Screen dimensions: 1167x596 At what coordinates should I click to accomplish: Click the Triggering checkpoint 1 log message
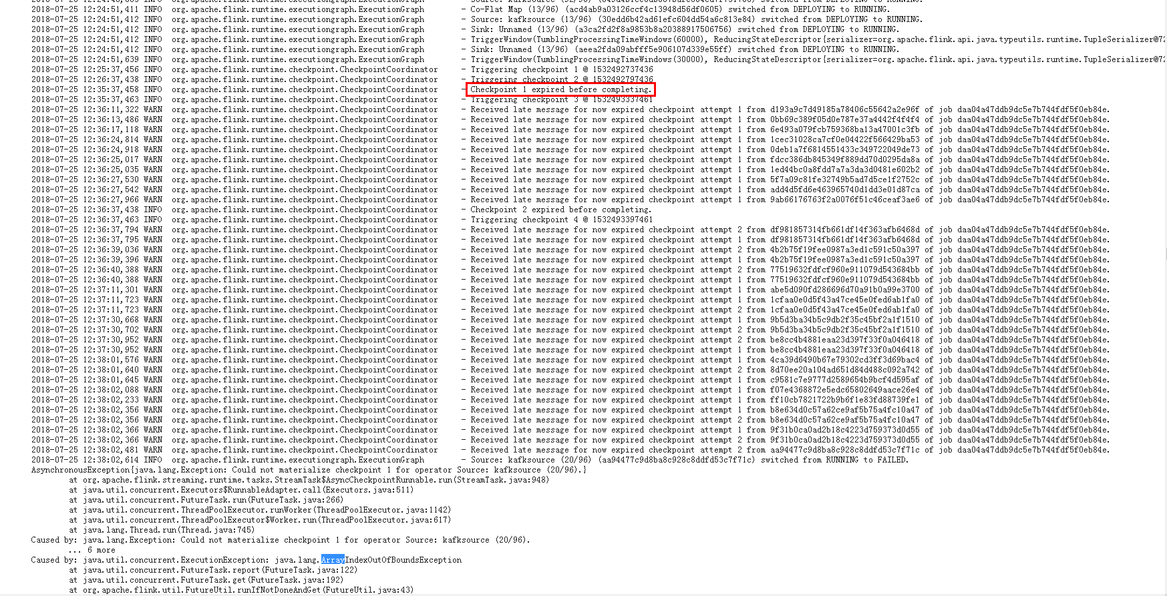click(x=561, y=69)
